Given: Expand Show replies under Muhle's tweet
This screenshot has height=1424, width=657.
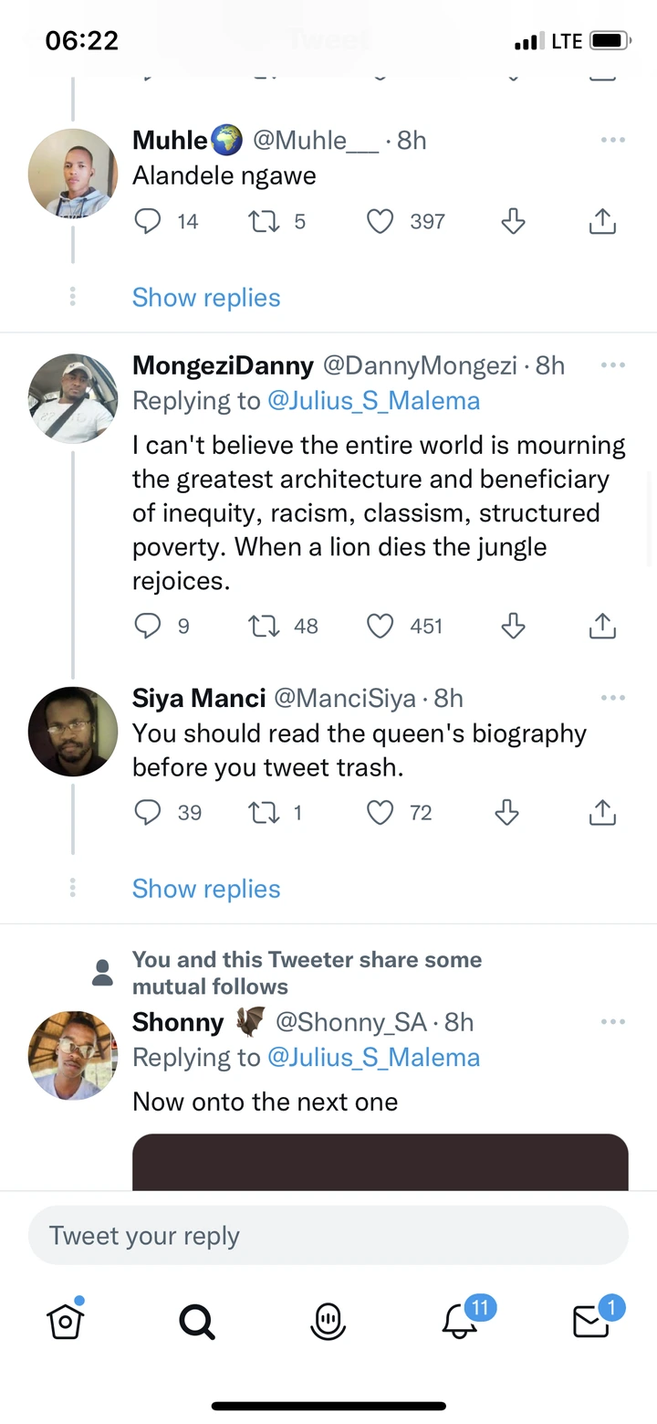Looking at the screenshot, I should point(206,298).
